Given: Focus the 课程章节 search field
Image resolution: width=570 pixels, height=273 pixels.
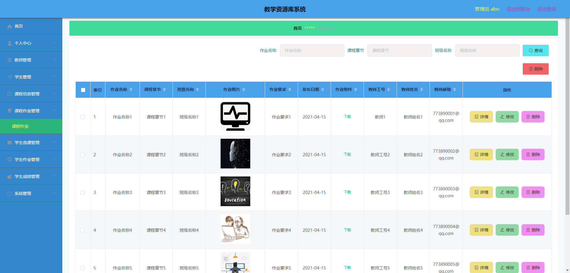Looking at the screenshot, I should click(x=400, y=51).
